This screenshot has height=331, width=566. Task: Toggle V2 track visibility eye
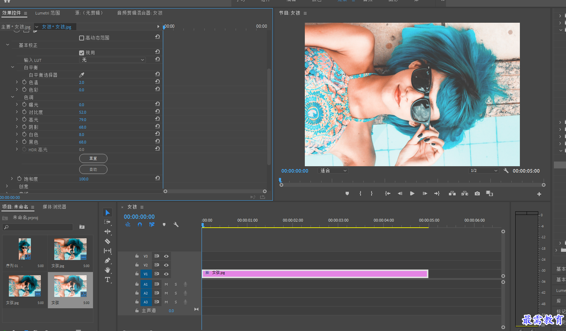pos(166,265)
